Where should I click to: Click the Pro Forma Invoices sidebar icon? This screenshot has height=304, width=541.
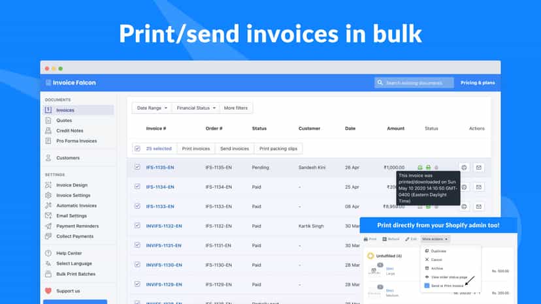[x=48, y=141]
